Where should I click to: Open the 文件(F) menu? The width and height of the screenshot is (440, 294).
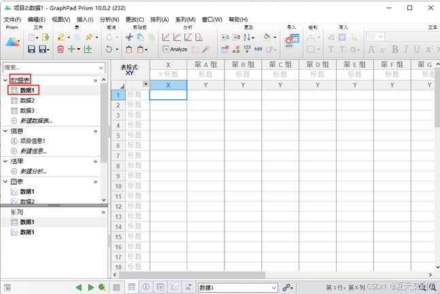click(x=12, y=20)
